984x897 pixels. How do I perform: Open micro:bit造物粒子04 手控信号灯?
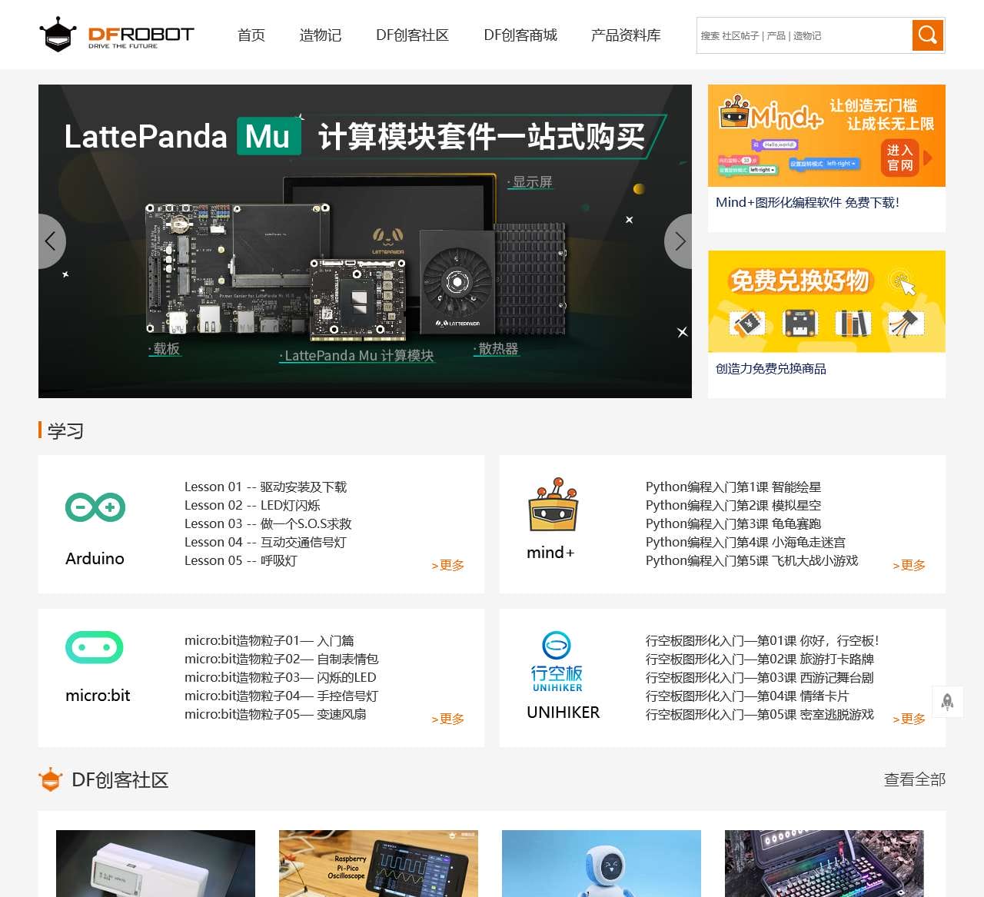[281, 696]
